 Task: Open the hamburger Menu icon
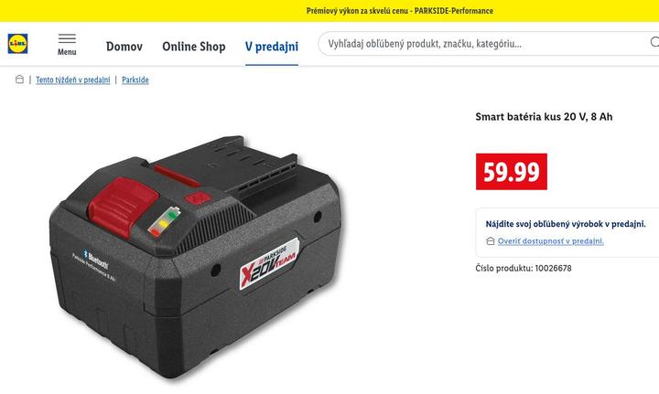coord(67,38)
